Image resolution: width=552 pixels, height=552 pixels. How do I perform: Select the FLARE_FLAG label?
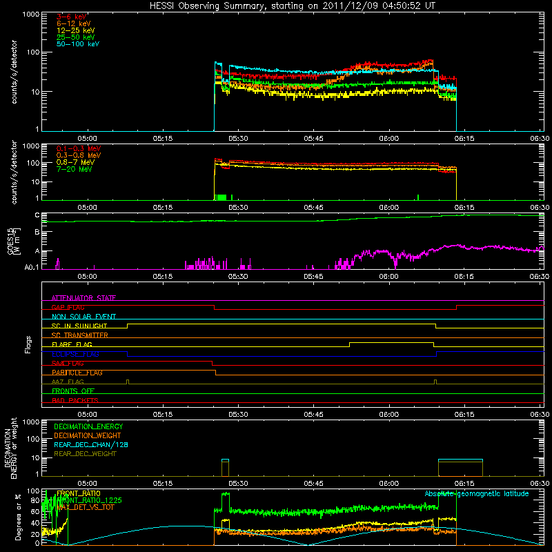(72, 344)
